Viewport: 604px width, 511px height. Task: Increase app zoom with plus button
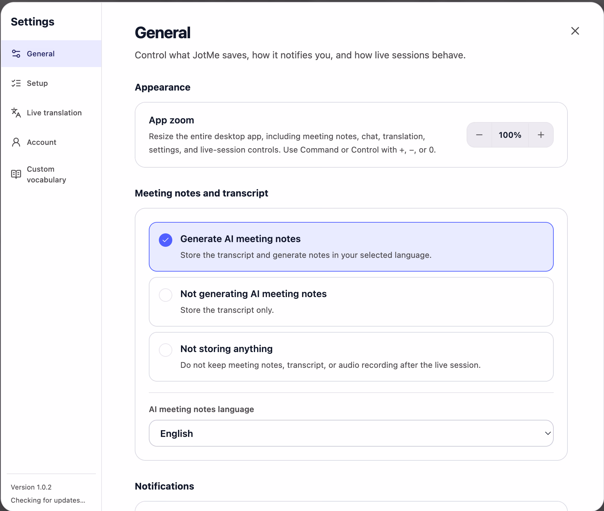click(541, 135)
